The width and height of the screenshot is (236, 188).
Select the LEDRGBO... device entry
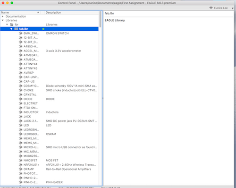click(x=31, y=134)
